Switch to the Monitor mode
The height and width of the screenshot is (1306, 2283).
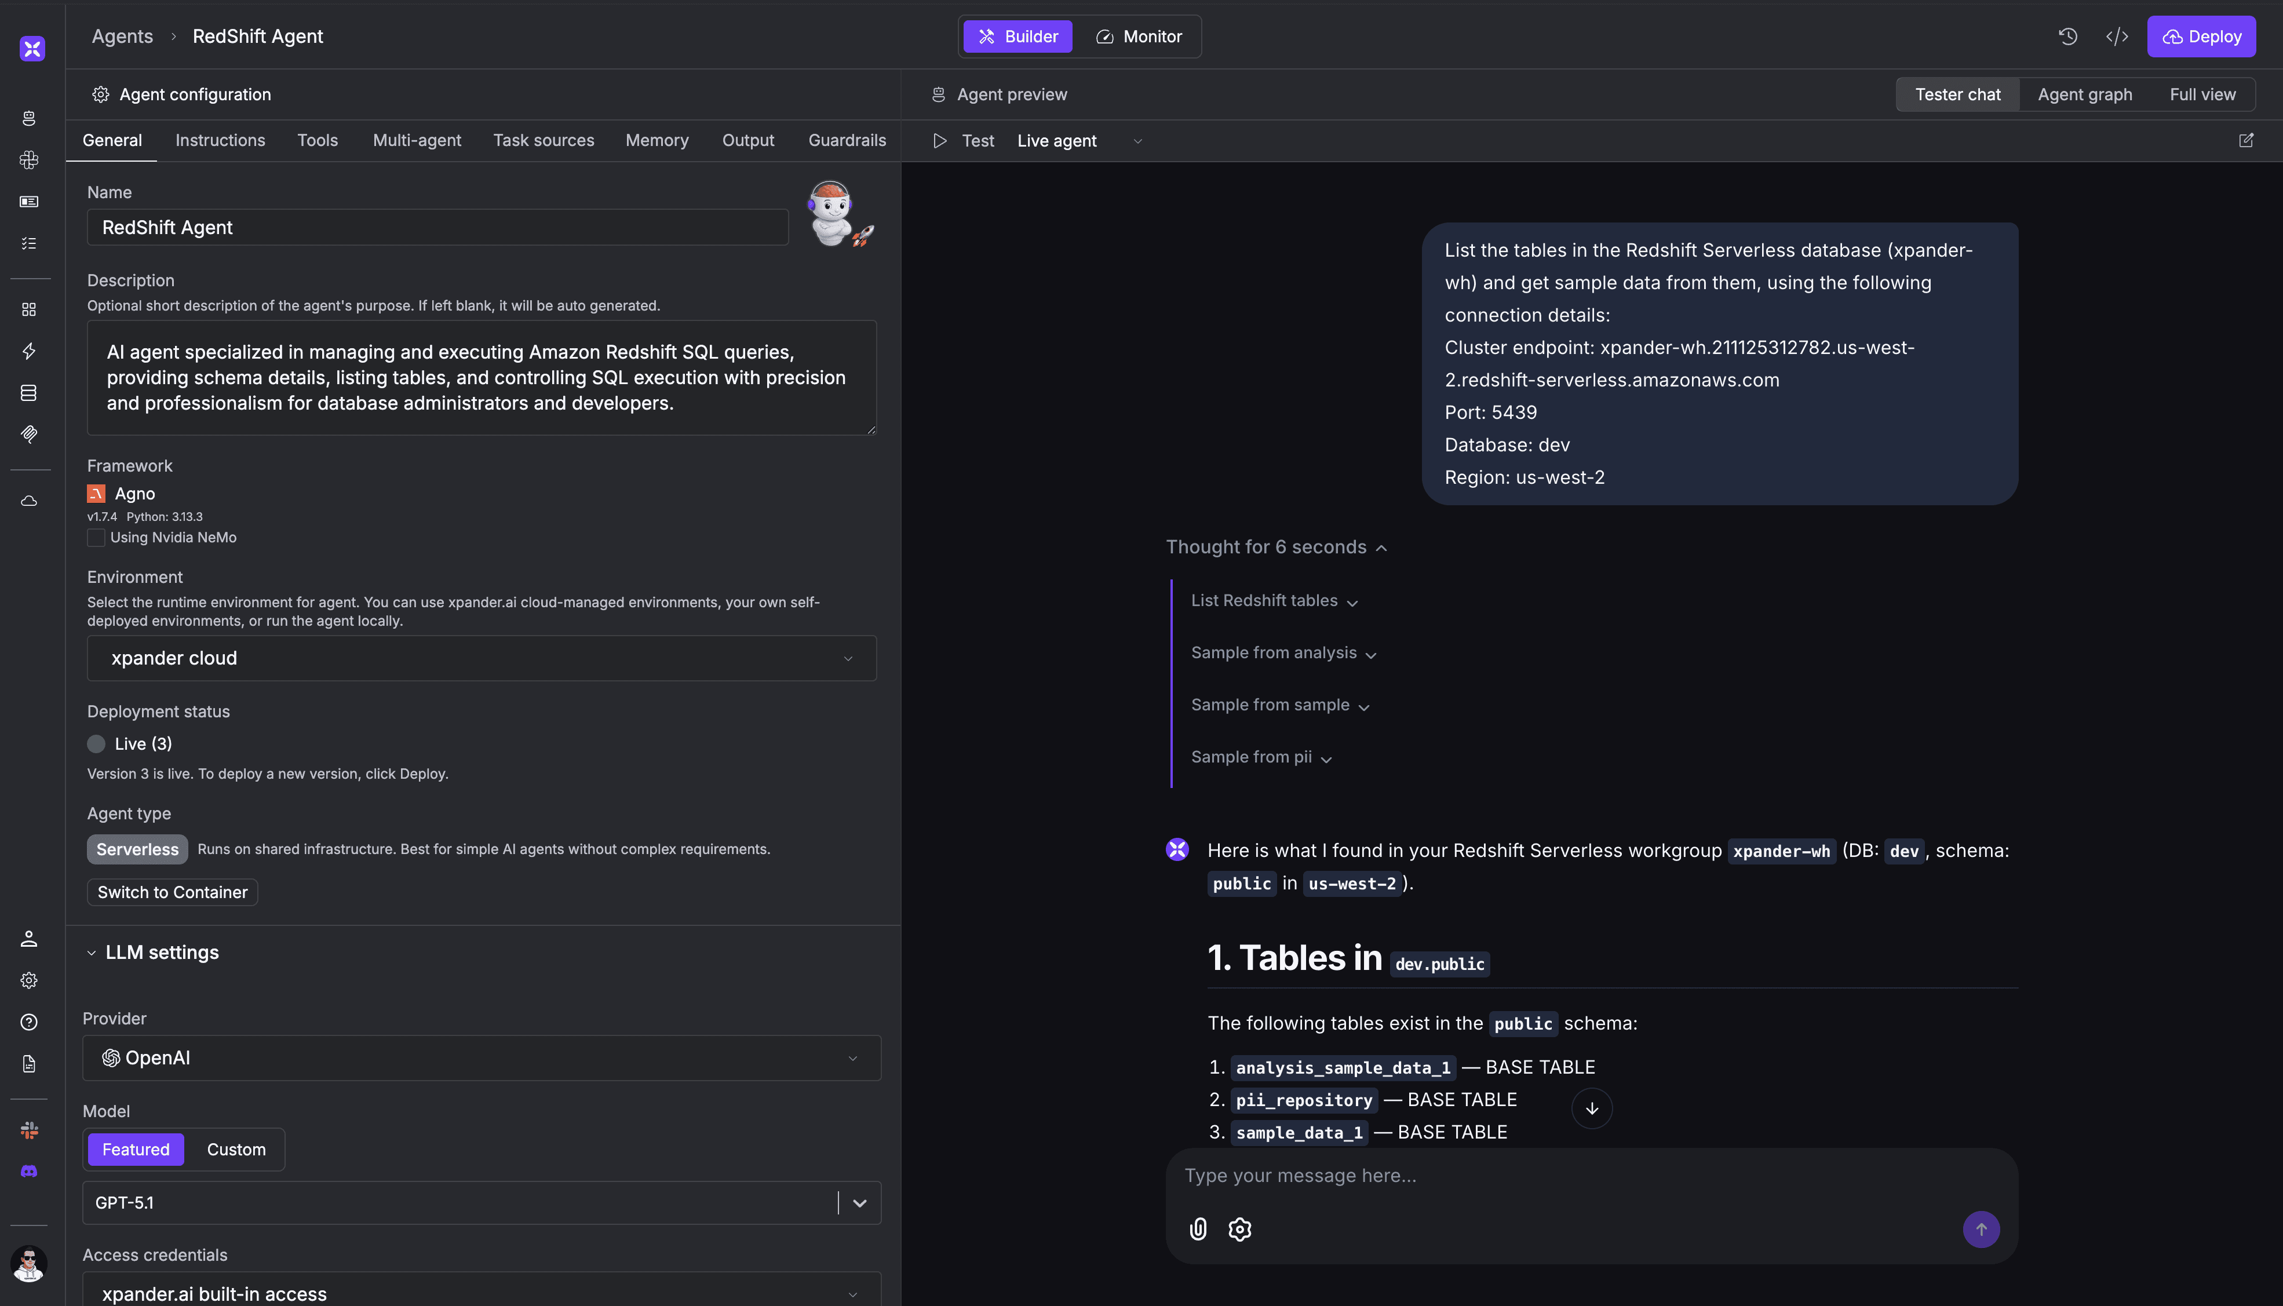[x=1139, y=37]
